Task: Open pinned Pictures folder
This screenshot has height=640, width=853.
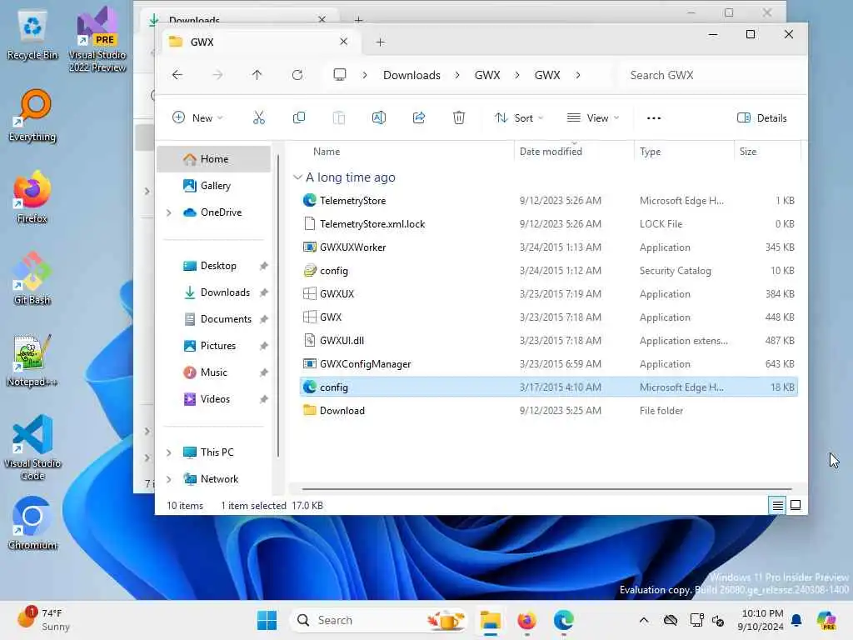Action: click(x=214, y=346)
